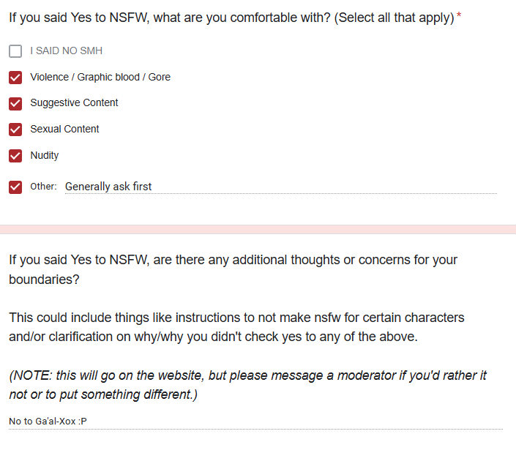This screenshot has height=453, width=516.
Task: Uncheck the Violence / Graphic blood / Gore checkbox
Action: (15, 78)
